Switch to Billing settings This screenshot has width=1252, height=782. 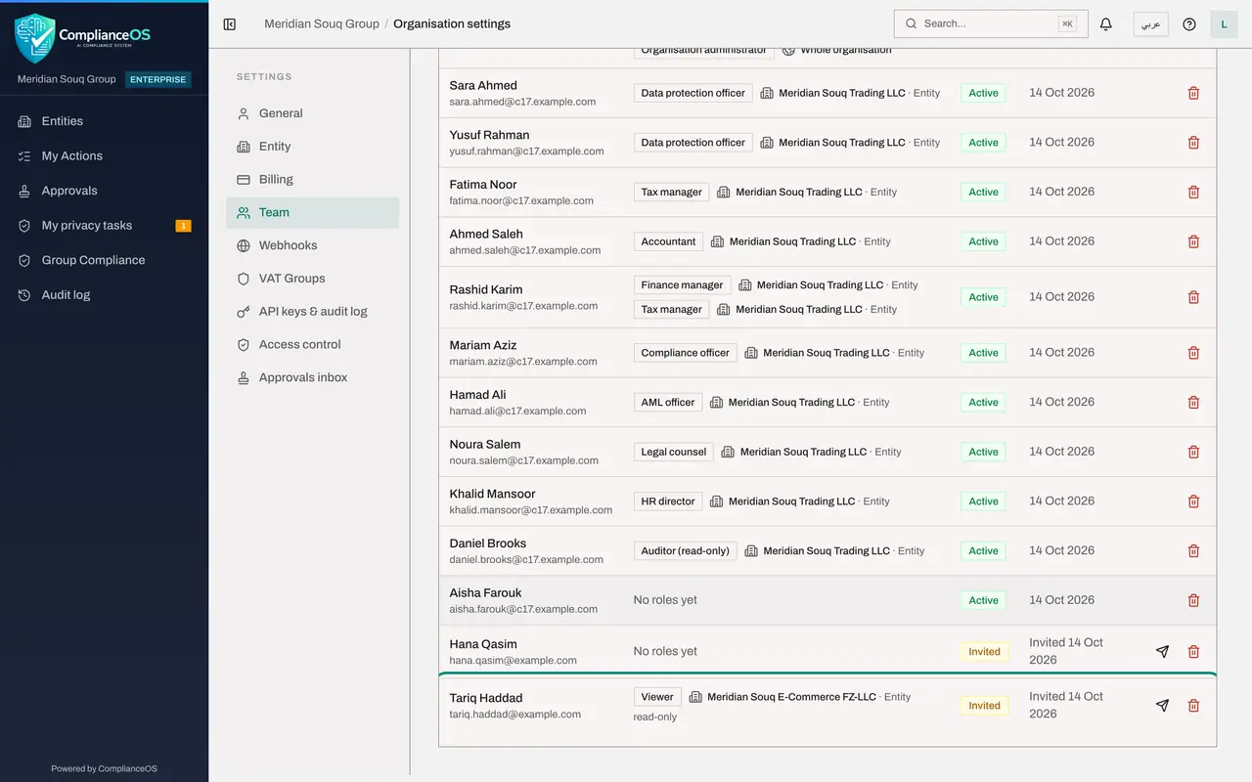coord(312,180)
